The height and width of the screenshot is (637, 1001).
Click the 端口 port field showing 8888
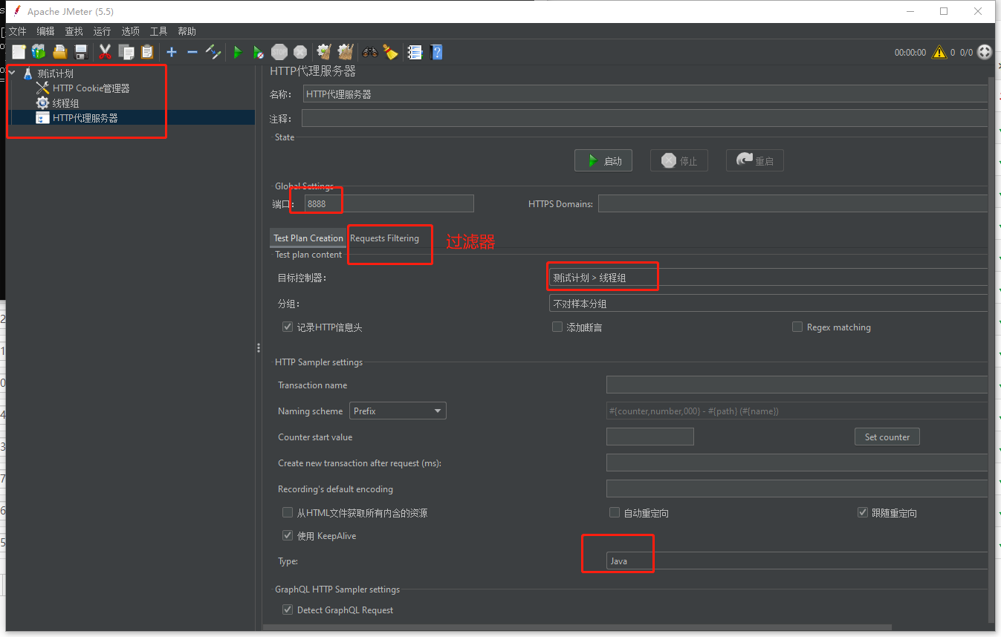(x=389, y=203)
